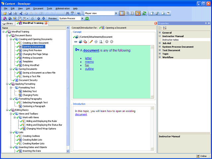Click the Instructor notes value field
The image size is (212, 159).
pos(196,40)
